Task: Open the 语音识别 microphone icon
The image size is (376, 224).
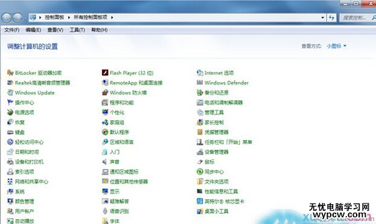Action: [x=105, y=211]
